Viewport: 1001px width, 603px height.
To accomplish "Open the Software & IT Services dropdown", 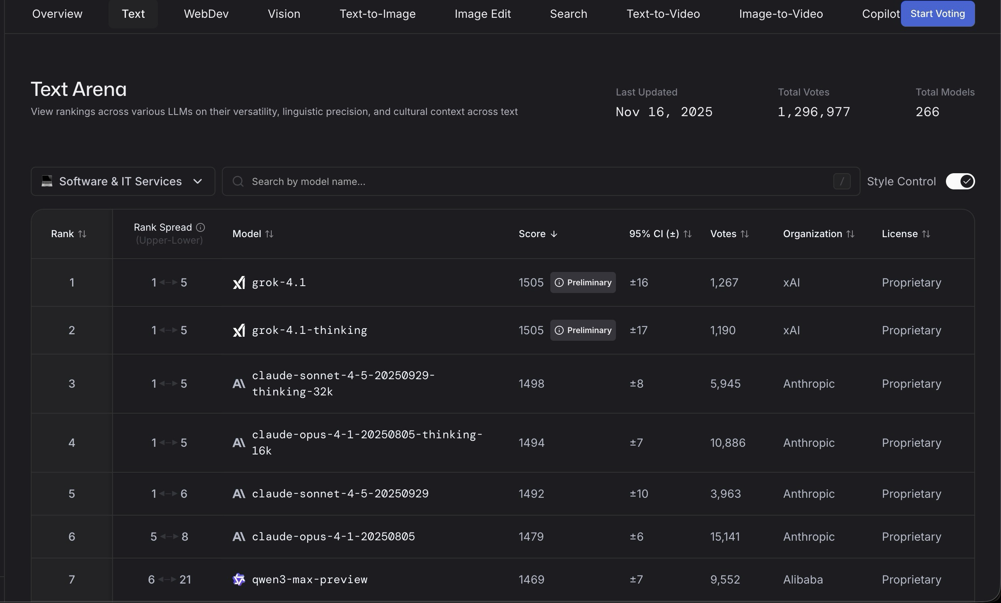I will click(x=123, y=182).
